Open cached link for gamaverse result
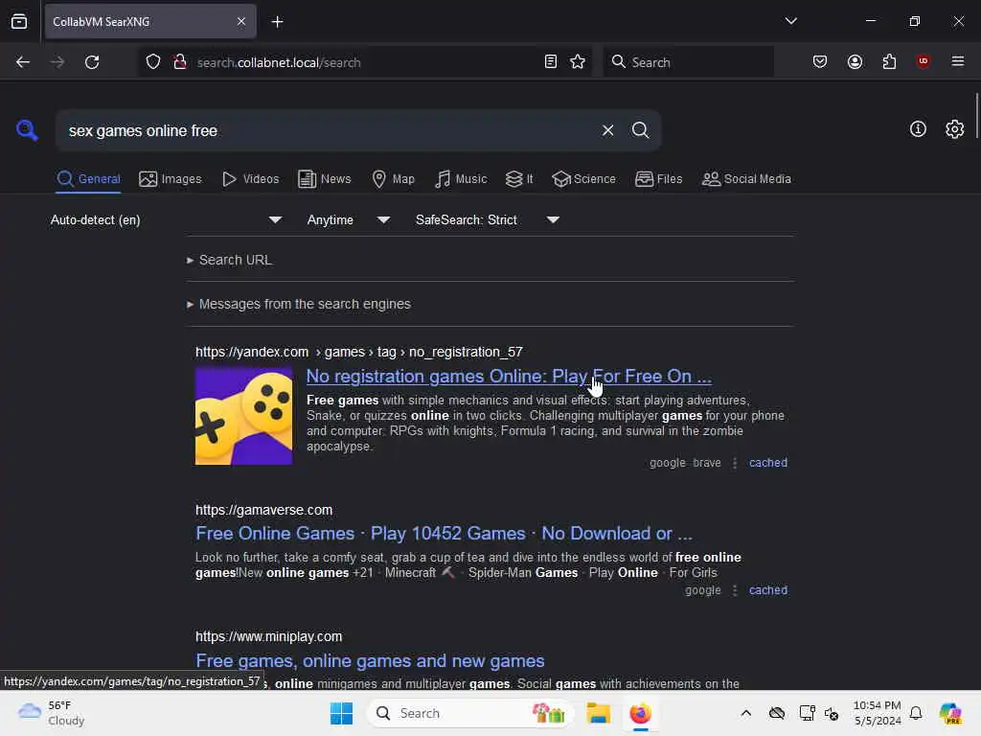This screenshot has height=736, width=981. [x=767, y=590]
